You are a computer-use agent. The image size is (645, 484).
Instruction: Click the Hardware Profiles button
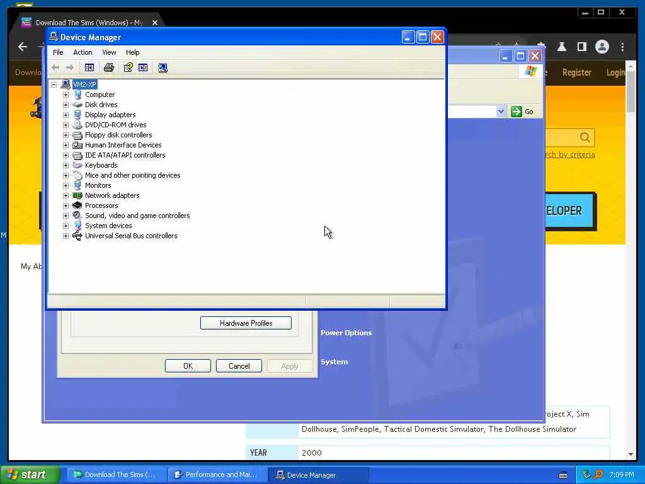coord(246,323)
